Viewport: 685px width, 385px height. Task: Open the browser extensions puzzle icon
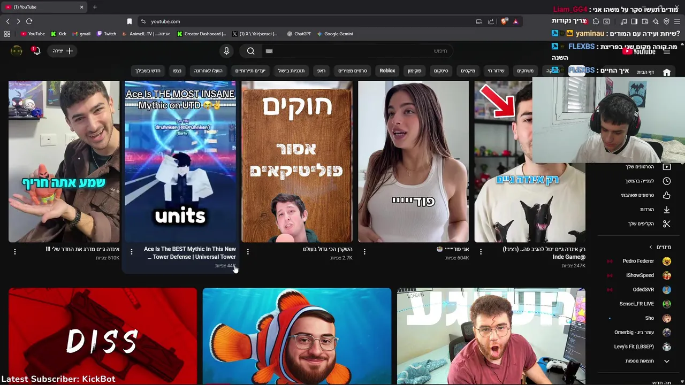(x=596, y=21)
